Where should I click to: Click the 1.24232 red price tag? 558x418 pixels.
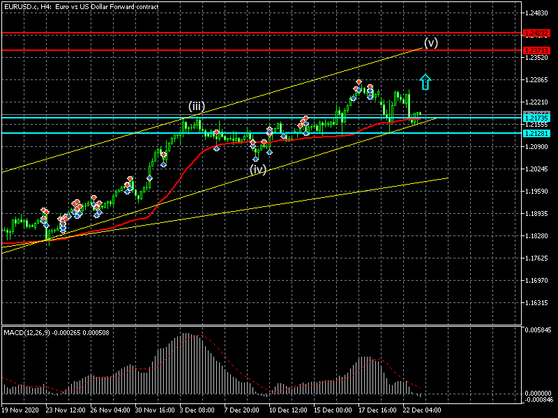[x=538, y=33]
